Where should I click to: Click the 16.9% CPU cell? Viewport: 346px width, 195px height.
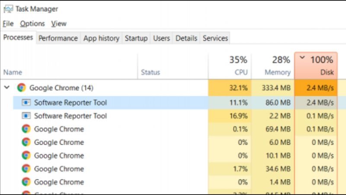(230, 116)
